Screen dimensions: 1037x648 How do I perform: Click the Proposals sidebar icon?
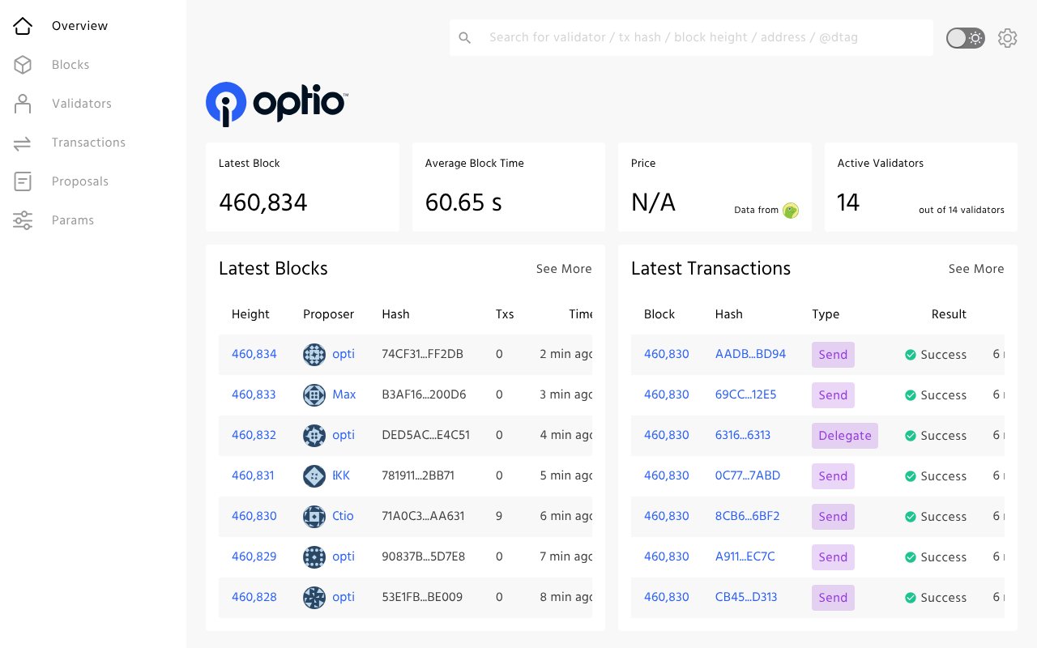(x=23, y=181)
